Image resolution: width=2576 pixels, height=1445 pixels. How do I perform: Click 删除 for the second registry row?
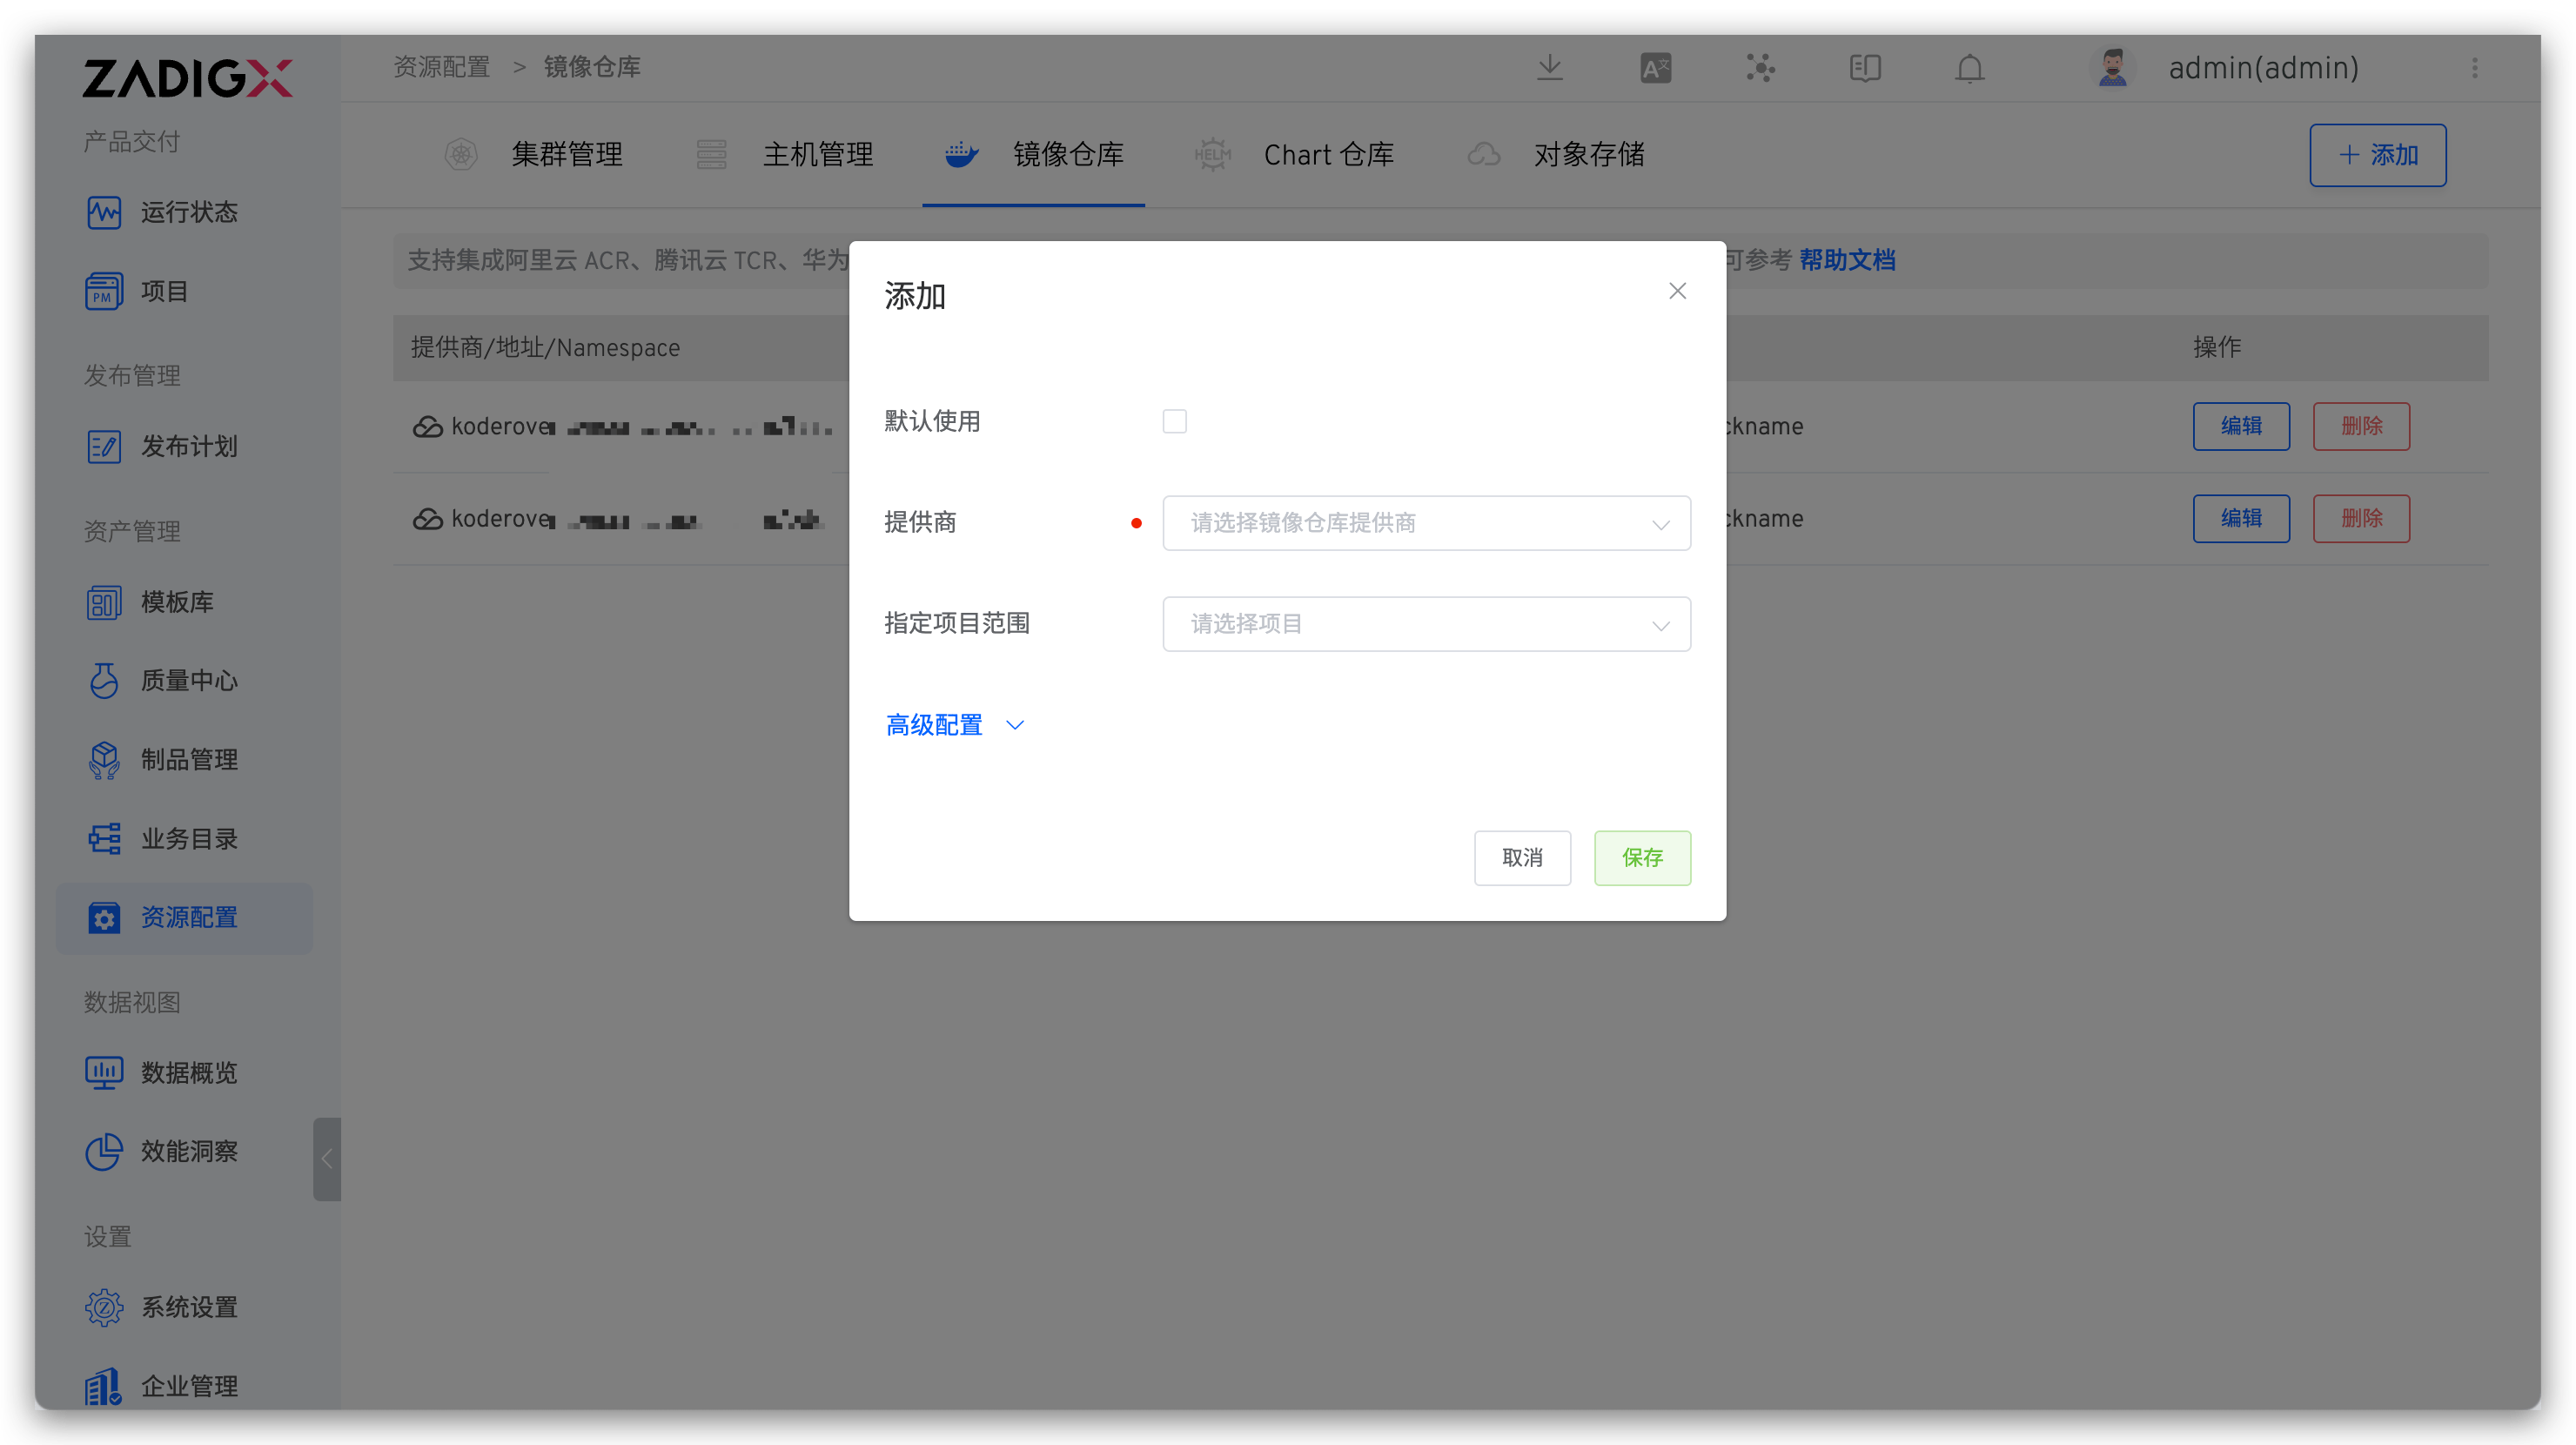pyautogui.click(x=2361, y=518)
